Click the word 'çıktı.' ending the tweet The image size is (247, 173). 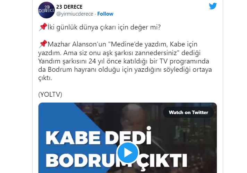[x=45, y=78]
